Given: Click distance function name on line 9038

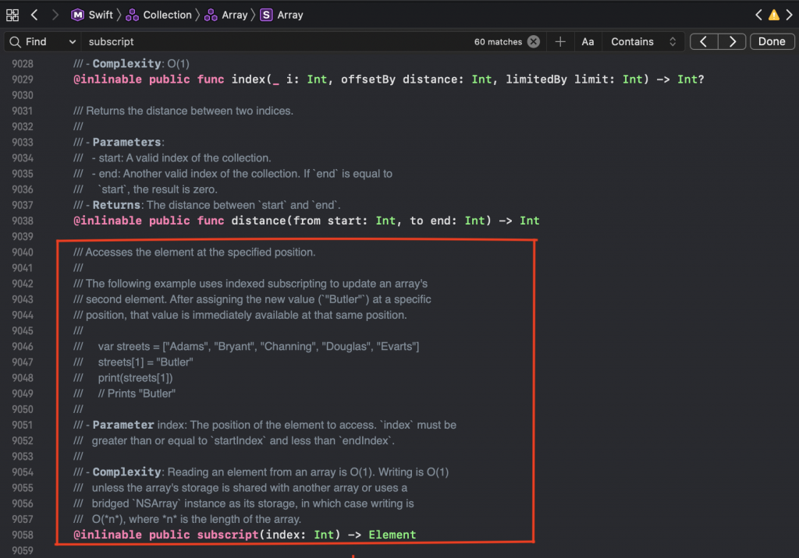Looking at the screenshot, I should tap(259, 221).
